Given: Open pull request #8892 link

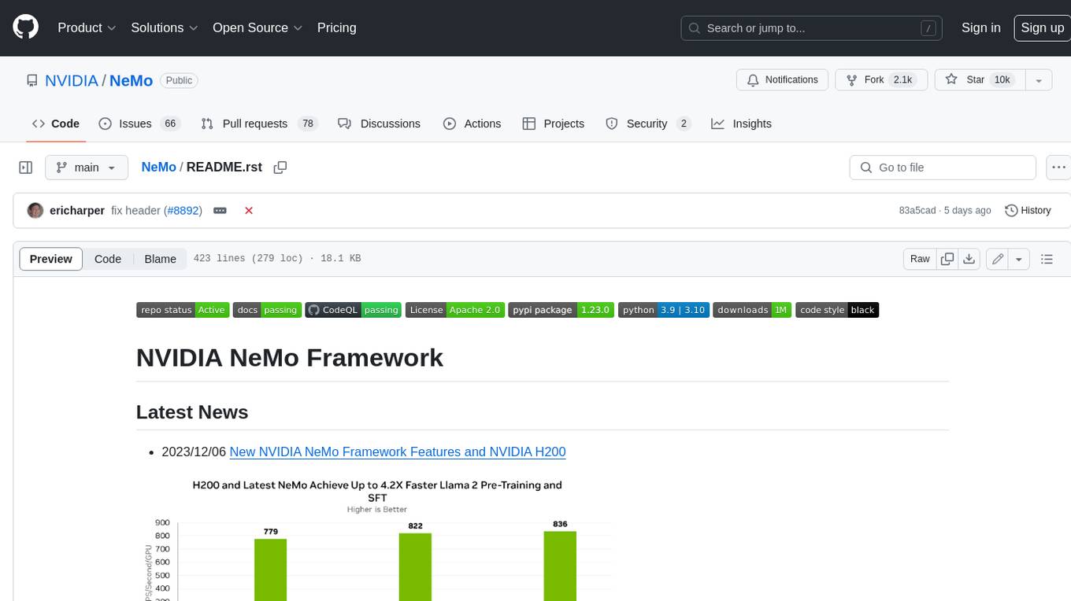Looking at the screenshot, I should point(183,211).
